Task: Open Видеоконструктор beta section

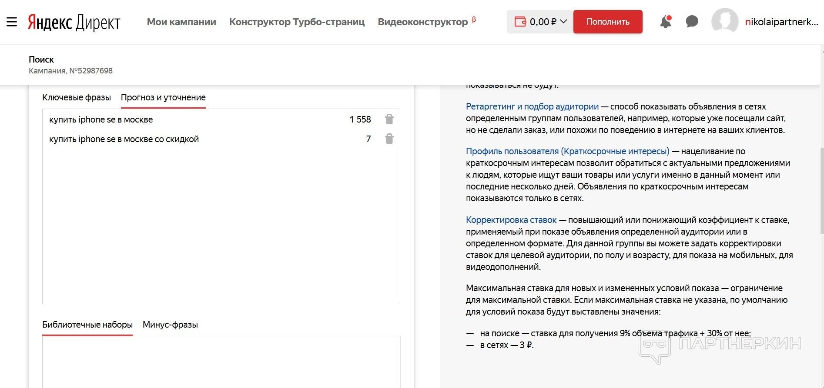Action: click(423, 22)
